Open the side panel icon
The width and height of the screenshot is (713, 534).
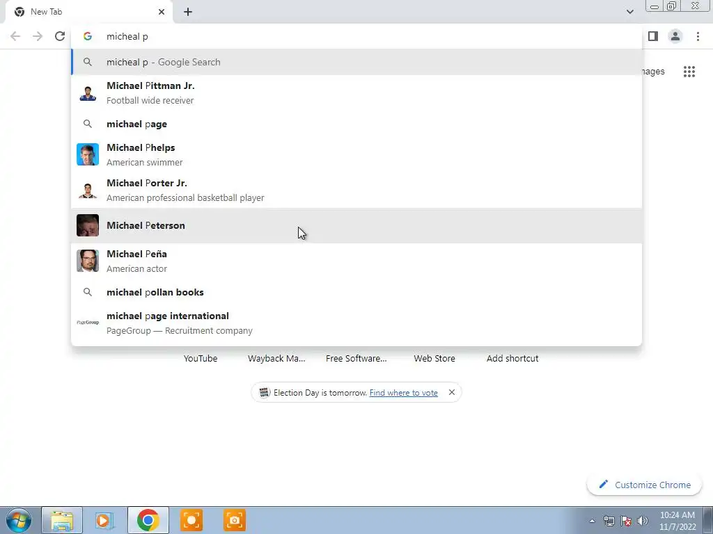click(x=653, y=36)
